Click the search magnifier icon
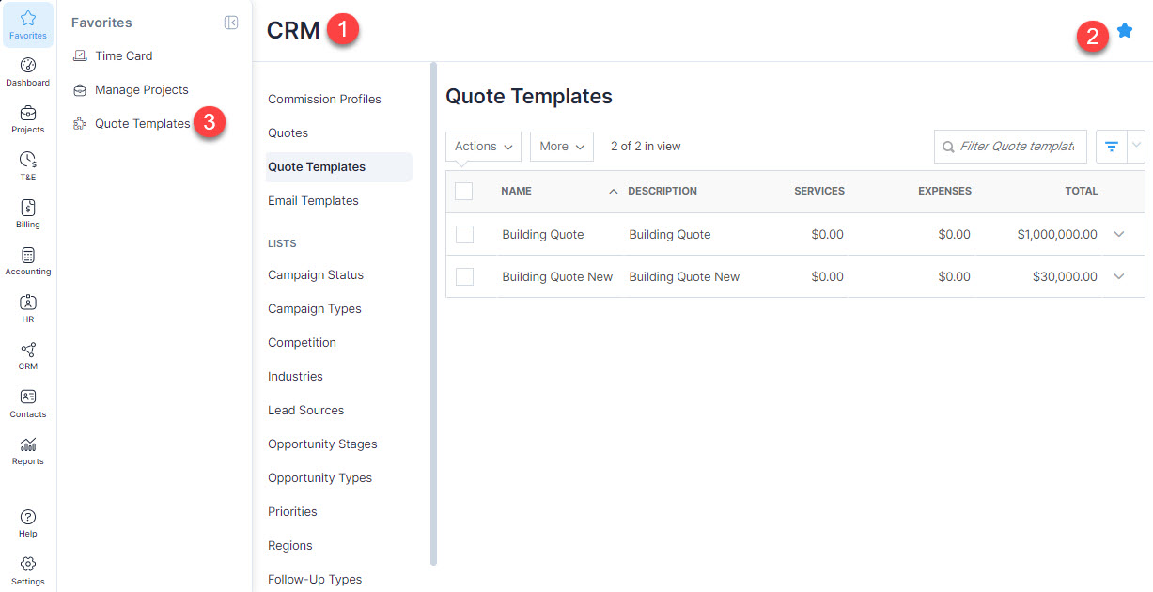This screenshot has height=592, width=1153. (948, 147)
